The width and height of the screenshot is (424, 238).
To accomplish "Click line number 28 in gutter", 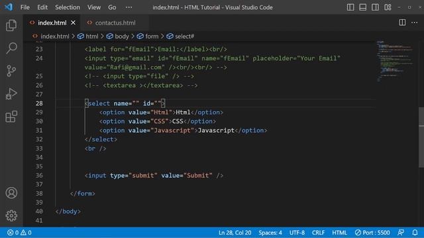I will 39,103.
